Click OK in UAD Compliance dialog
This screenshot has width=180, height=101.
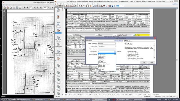point(144,62)
